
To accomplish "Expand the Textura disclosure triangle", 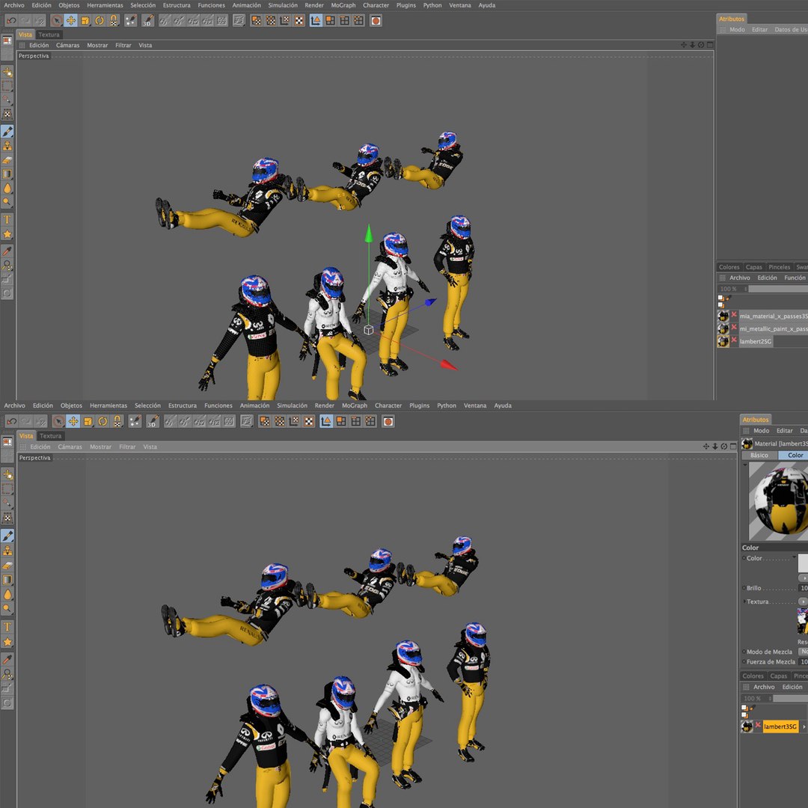I will [x=744, y=602].
